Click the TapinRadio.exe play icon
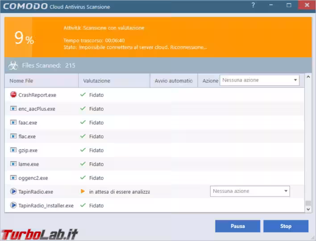The image size is (316, 241). point(13,191)
